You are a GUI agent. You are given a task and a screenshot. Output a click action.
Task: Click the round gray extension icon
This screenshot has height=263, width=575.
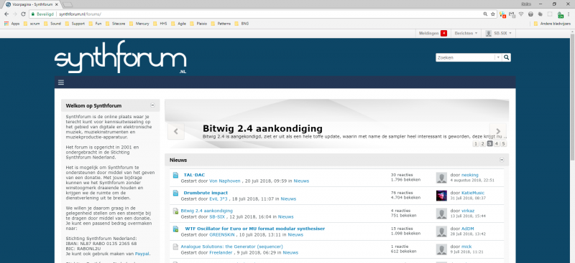530,14
